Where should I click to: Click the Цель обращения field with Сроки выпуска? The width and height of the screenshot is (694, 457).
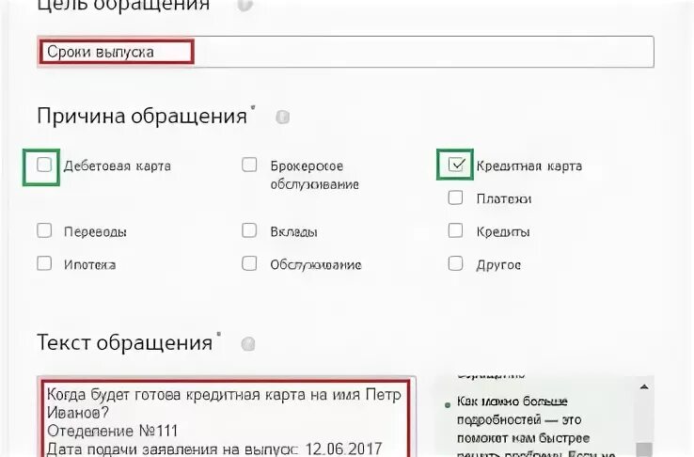tap(345, 52)
